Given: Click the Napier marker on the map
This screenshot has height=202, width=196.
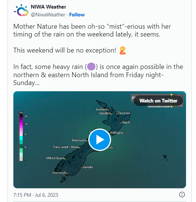Looking at the screenshot, I should tap(121, 123).
